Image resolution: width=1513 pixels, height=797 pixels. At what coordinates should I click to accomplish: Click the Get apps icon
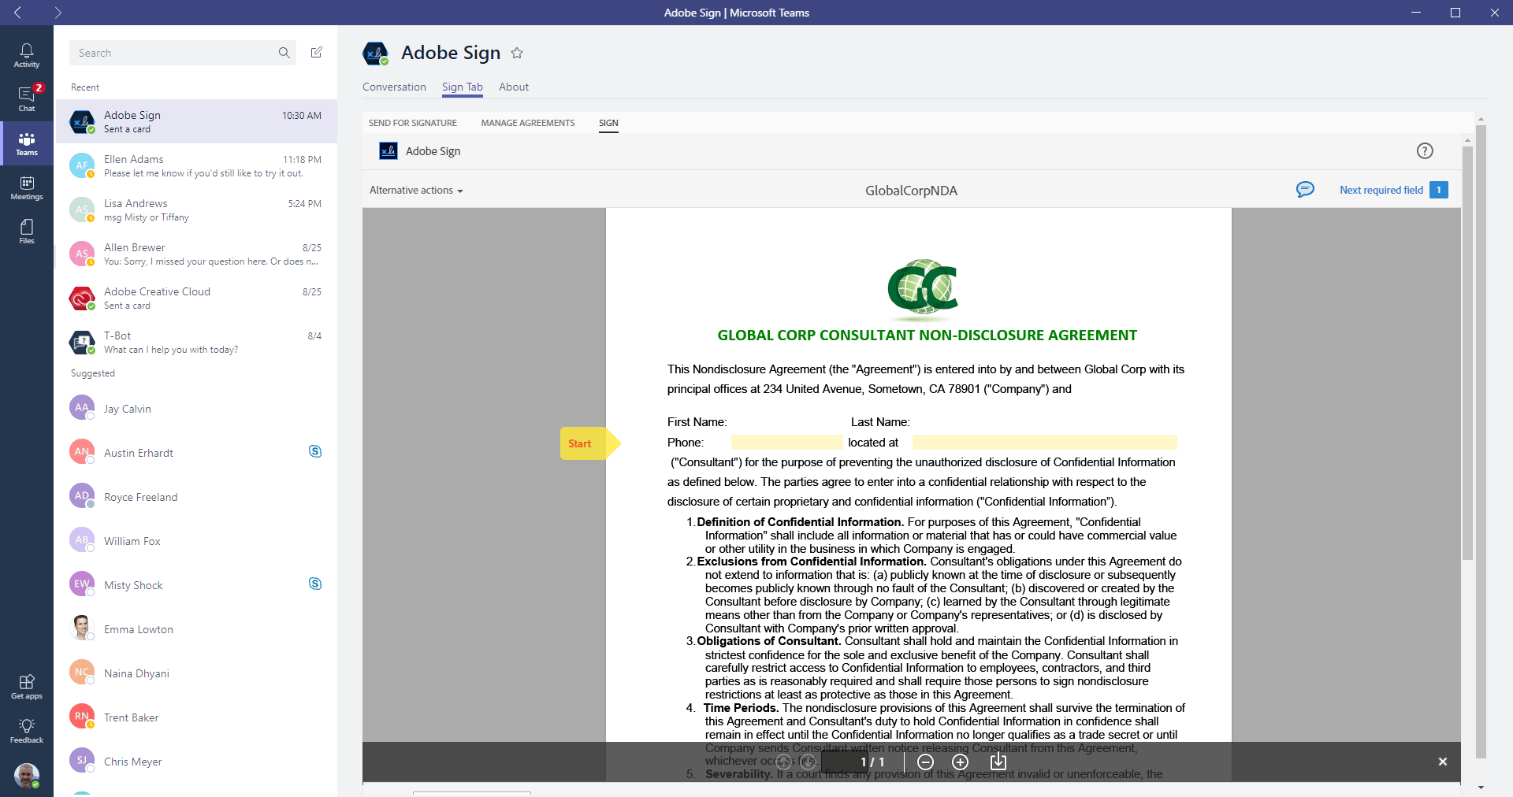click(x=26, y=687)
